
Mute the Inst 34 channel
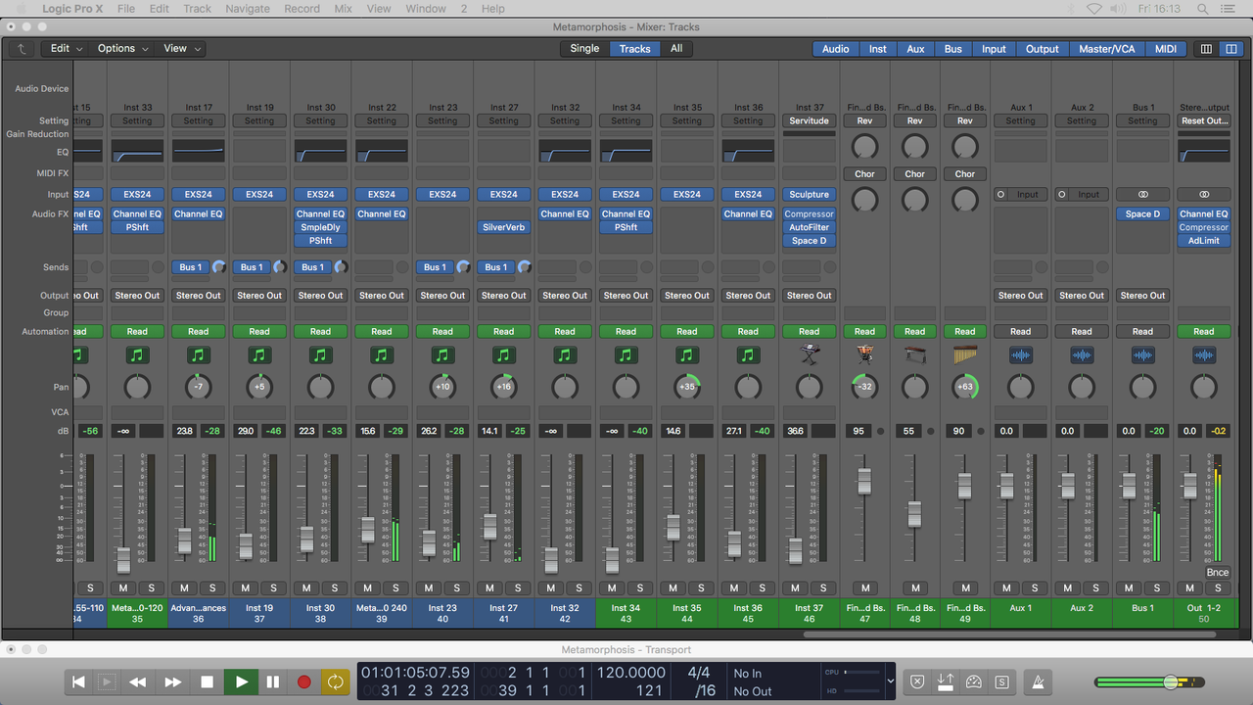click(x=612, y=587)
